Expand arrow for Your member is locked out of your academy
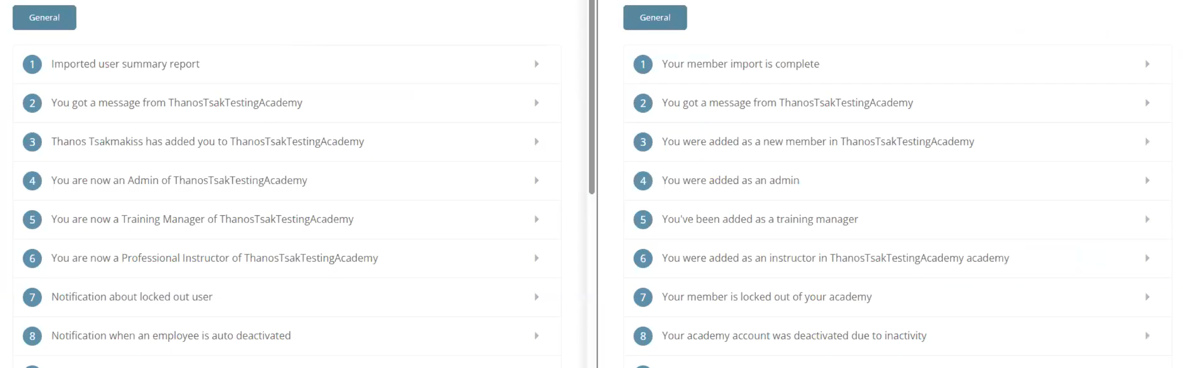Viewport: 1183px width, 368px height. tap(1147, 297)
